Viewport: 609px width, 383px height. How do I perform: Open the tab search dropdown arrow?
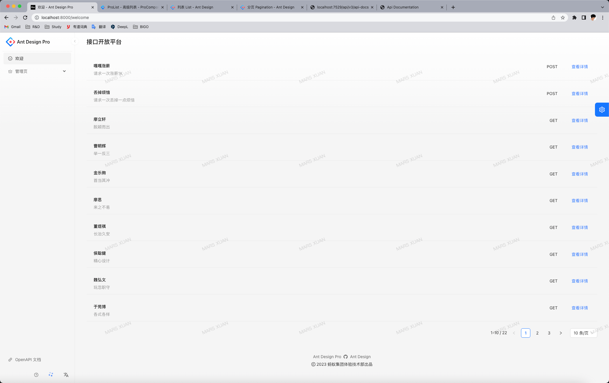pos(603,7)
